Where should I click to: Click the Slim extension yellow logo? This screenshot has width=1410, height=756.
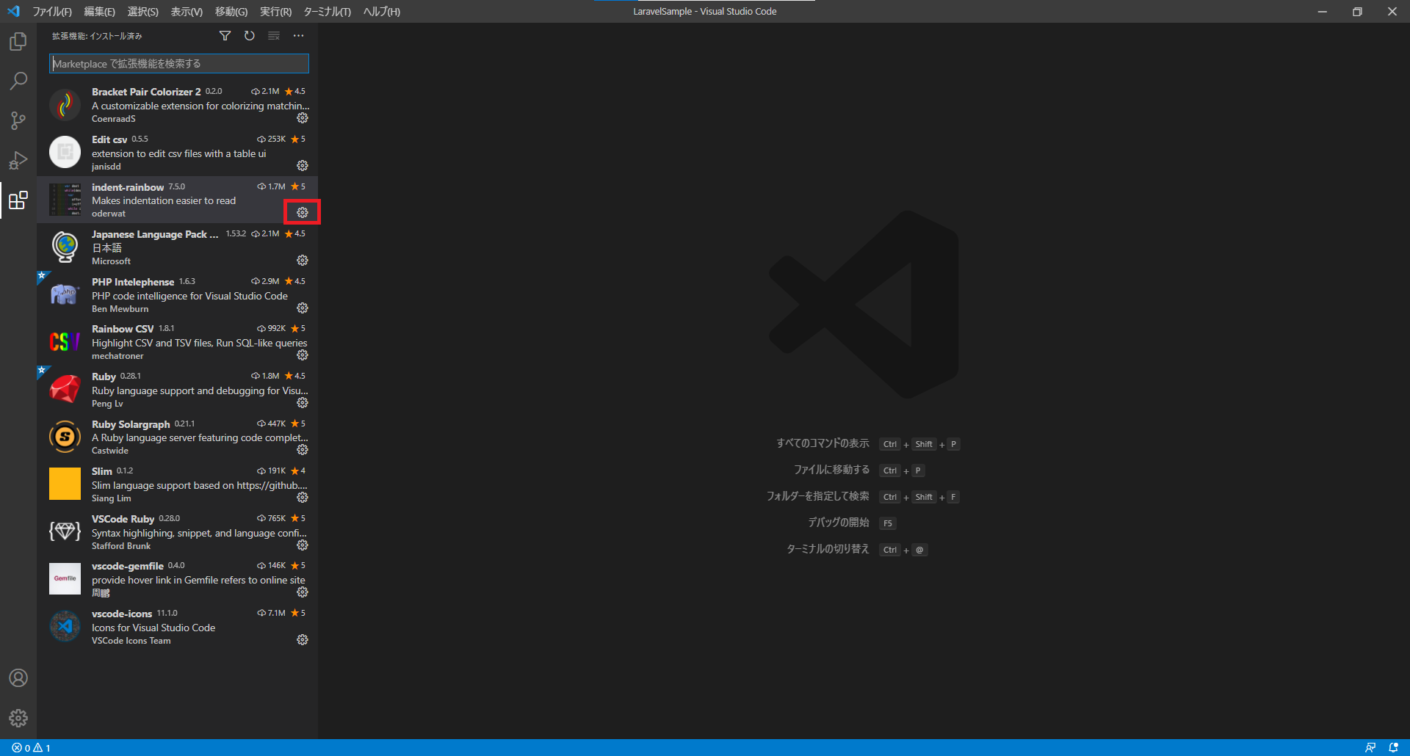tap(65, 484)
